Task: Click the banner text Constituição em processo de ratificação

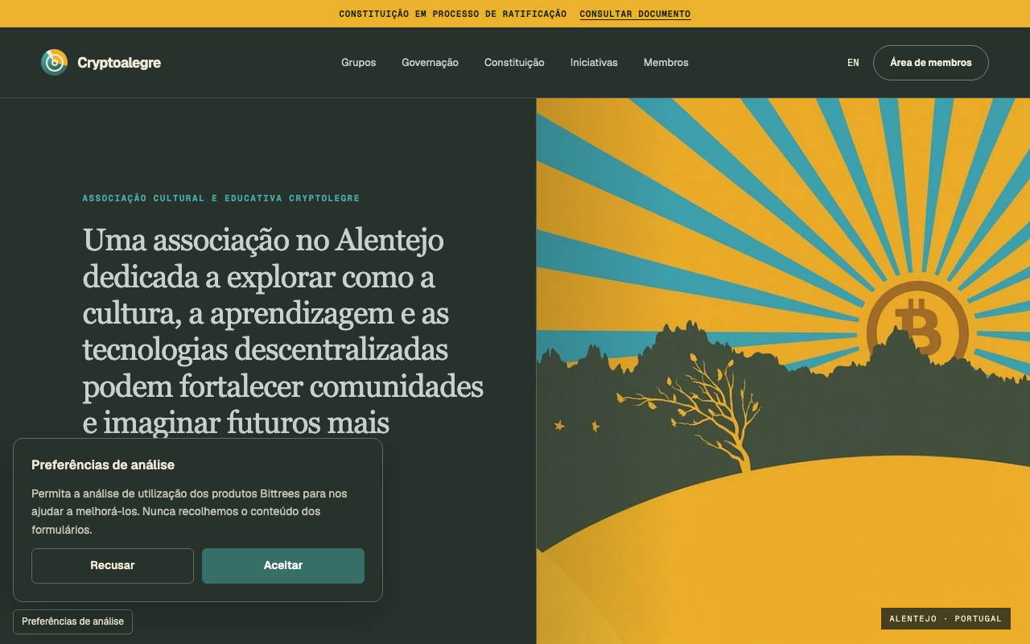Action: pyautogui.click(x=453, y=14)
